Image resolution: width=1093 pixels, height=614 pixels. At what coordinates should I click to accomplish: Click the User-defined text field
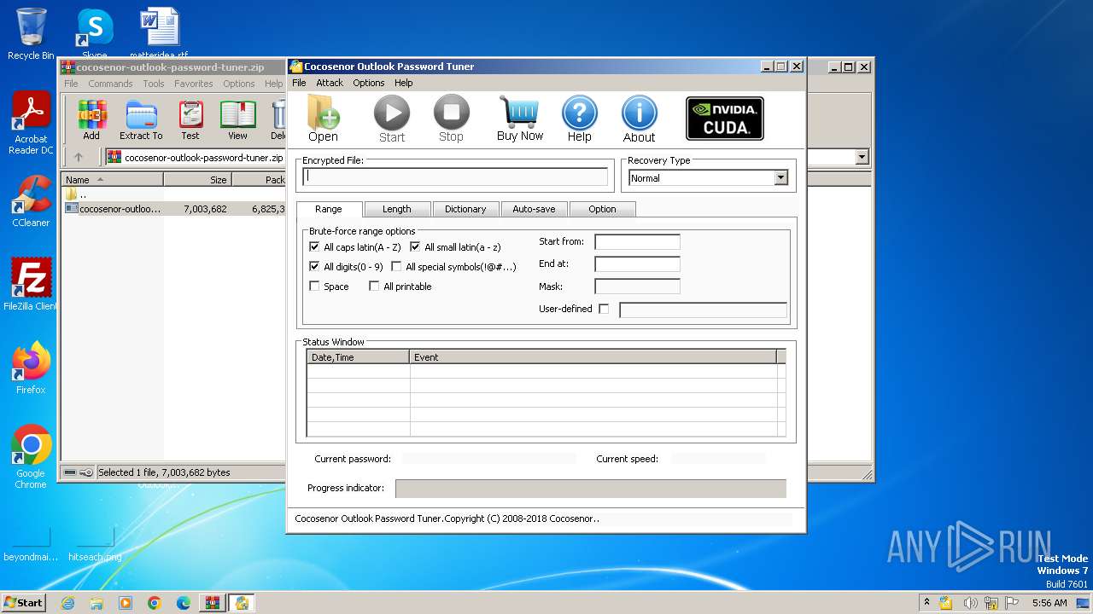pos(703,310)
